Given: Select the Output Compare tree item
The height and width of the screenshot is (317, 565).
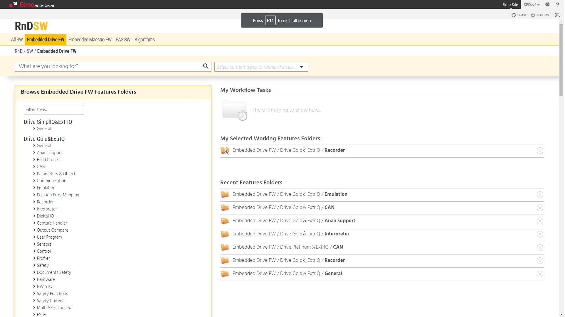Looking at the screenshot, I should click(x=52, y=230).
